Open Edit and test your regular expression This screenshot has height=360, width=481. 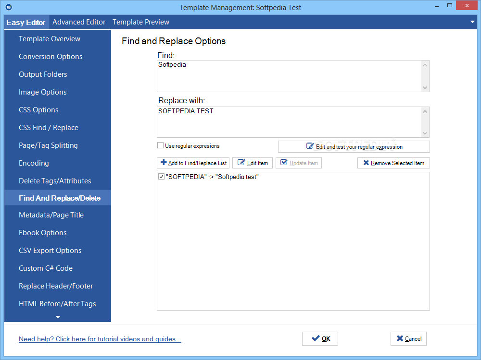coord(354,146)
